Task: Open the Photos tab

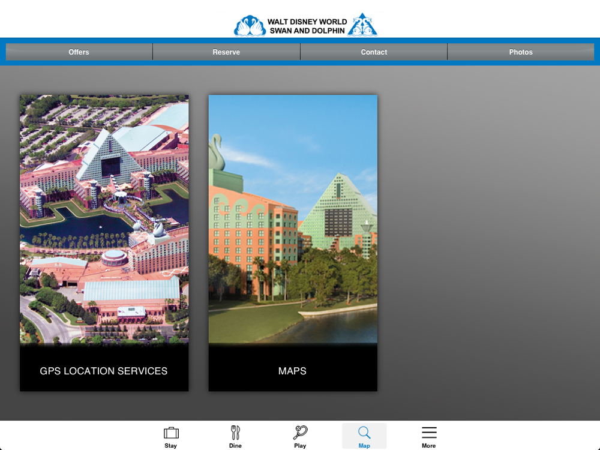Action: (x=521, y=52)
